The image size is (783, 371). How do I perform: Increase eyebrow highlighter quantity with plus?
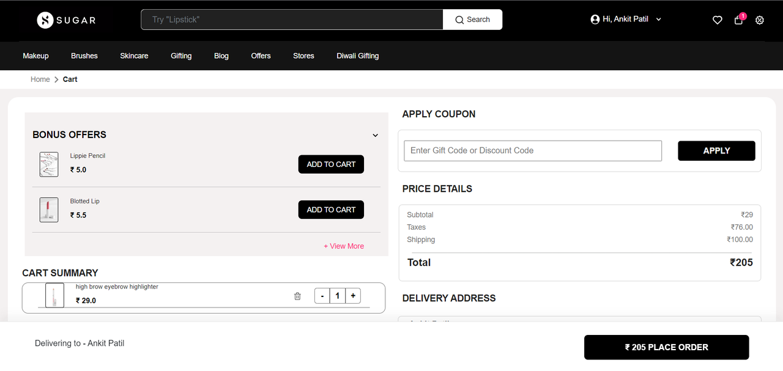pyautogui.click(x=353, y=296)
